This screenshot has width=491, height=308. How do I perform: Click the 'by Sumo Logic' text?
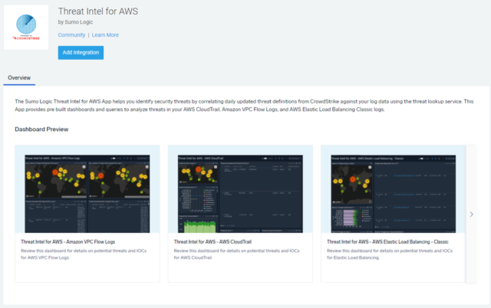(75, 22)
